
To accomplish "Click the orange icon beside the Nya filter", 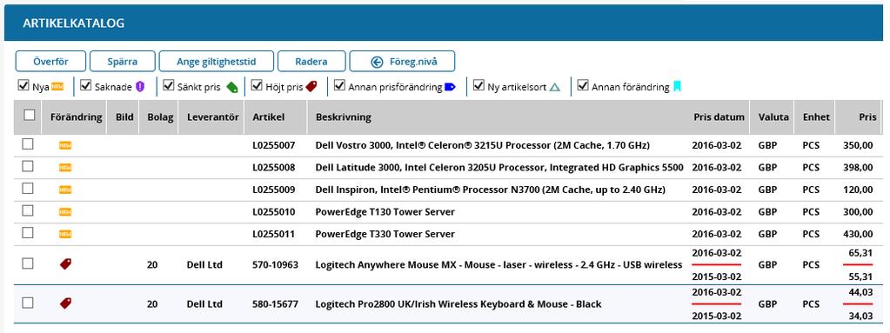I will pyautogui.click(x=57, y=86).
